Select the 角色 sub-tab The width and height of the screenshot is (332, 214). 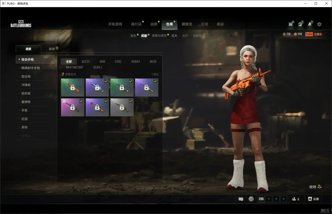133,36
